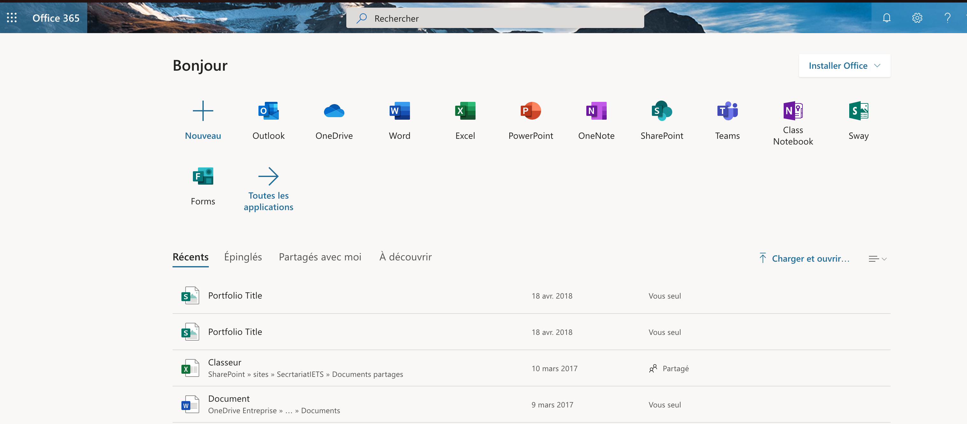Click the Toutes les applications arrow
Screen dimensions: 967x424
click(268, 176)
